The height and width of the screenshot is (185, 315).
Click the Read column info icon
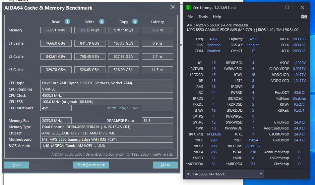pos(67,21)
